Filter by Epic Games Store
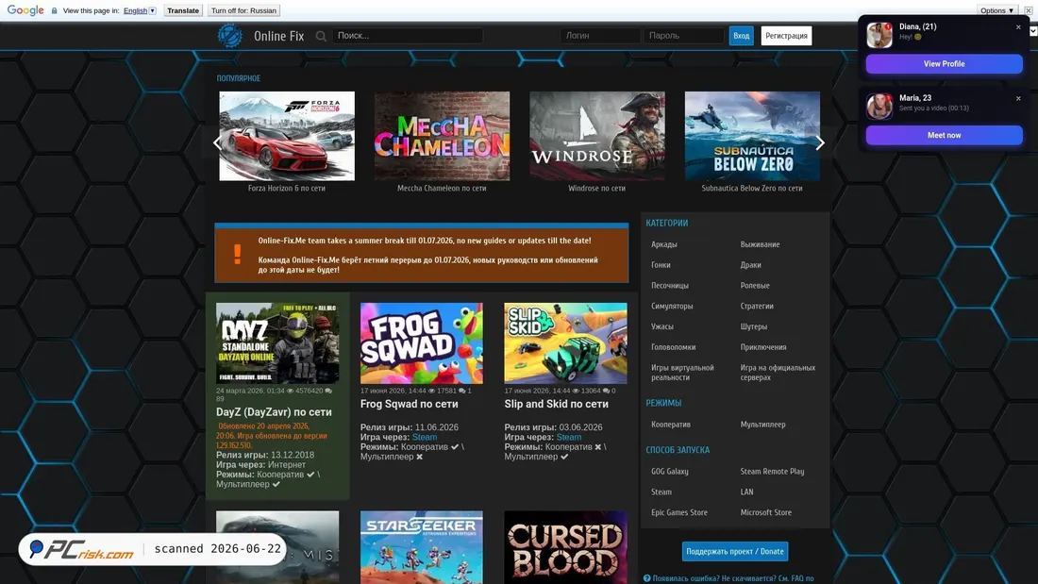 pos(679,512)
